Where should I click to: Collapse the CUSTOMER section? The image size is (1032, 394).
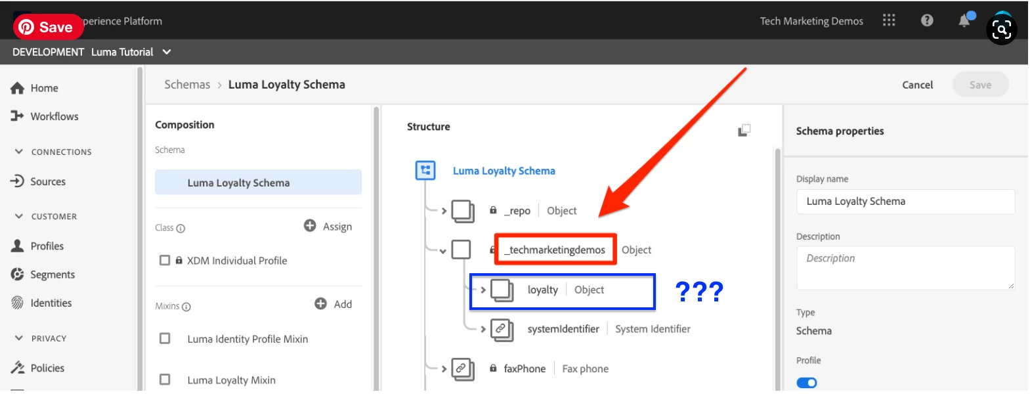click(x=18, y=216)
